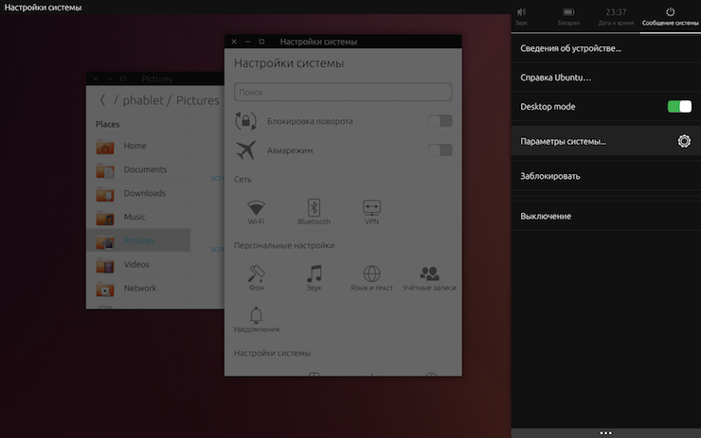
Task: Click phablet in the path breadcrumb
Action: tap(143, 100)
